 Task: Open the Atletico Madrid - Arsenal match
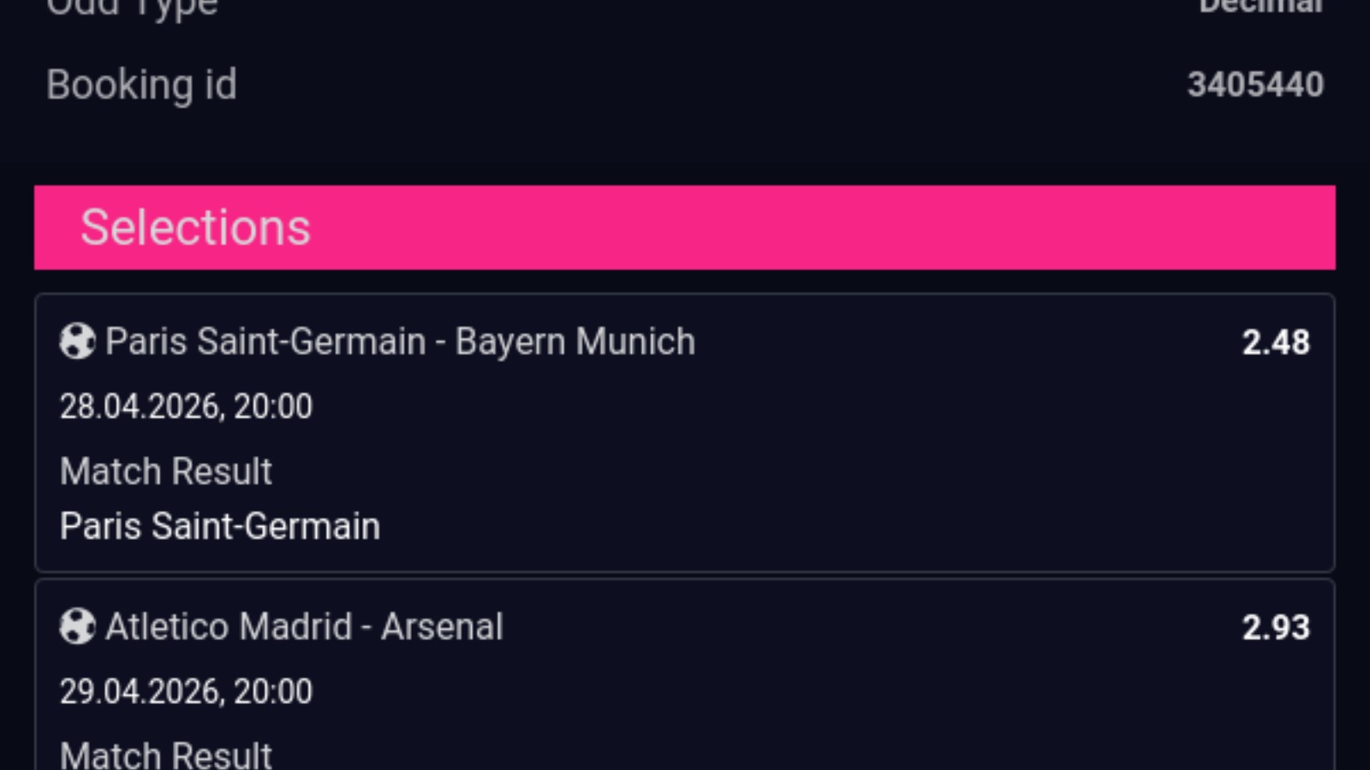tap(304, 626)
